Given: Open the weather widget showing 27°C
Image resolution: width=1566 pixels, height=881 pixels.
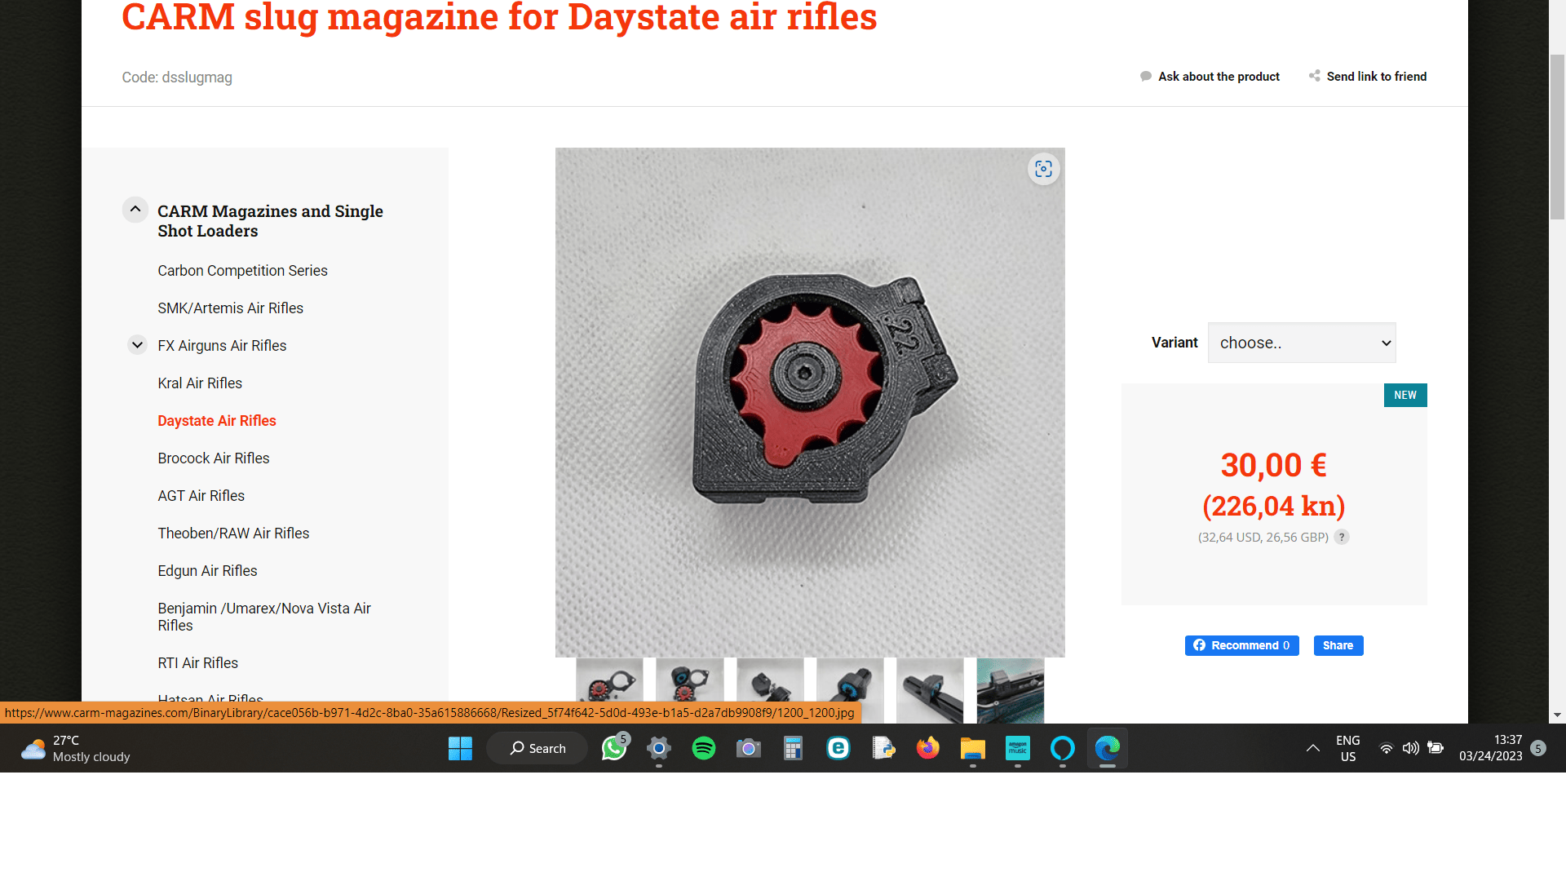Looking at the screenshot, I should (76, 748).
